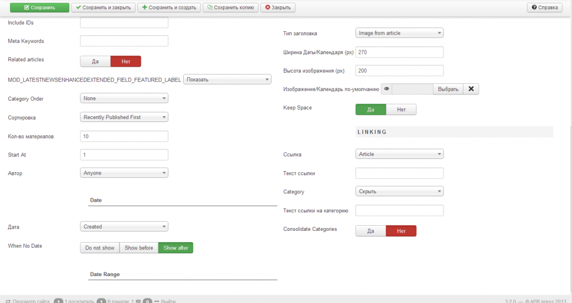Click the Meta Keywords input field
Image resolution: width=572 pixels, height=303 pixels.
124,41
